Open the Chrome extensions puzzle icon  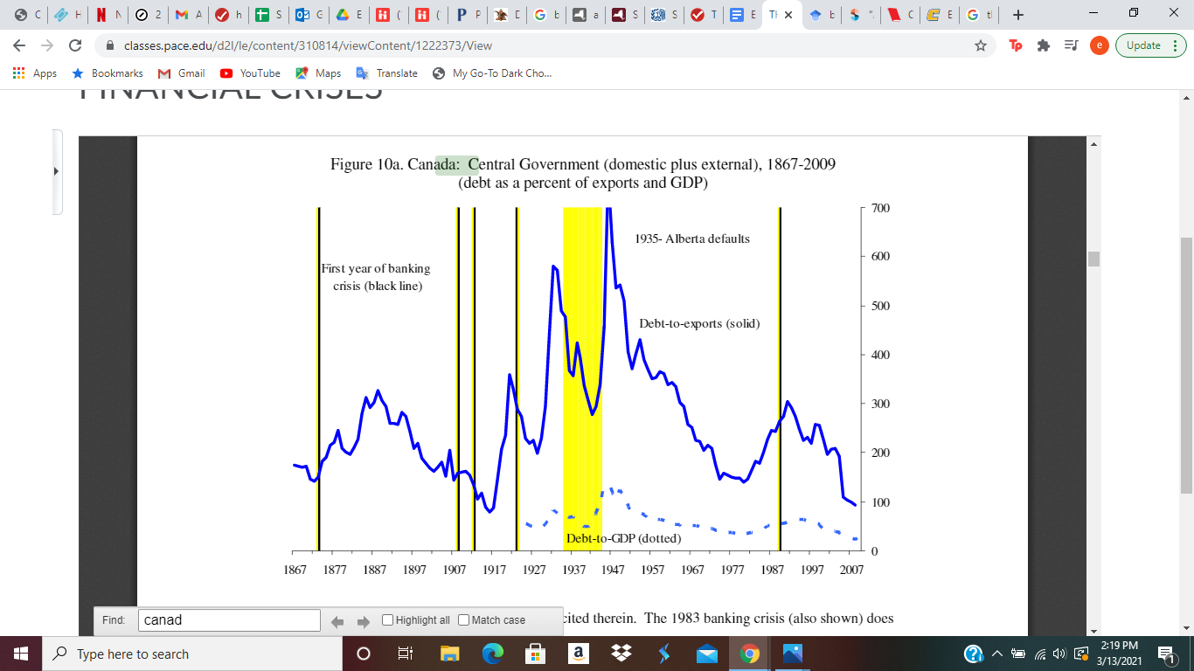(1044, 45)
